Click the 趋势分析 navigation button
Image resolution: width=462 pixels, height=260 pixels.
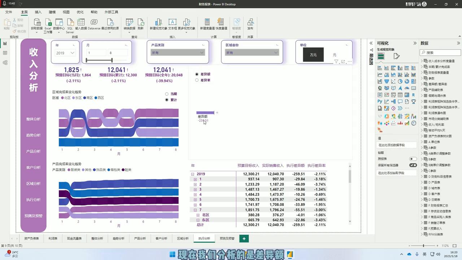(x=33, y=135)
